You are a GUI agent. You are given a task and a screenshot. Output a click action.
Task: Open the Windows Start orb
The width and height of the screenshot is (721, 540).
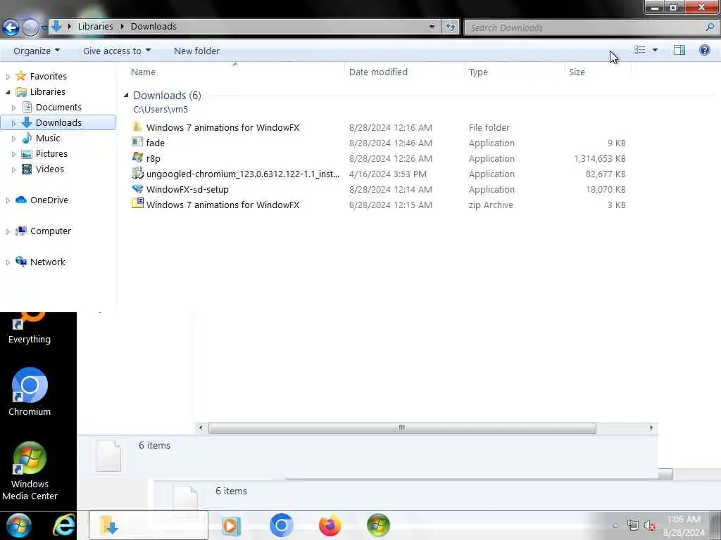pos(18,525)
